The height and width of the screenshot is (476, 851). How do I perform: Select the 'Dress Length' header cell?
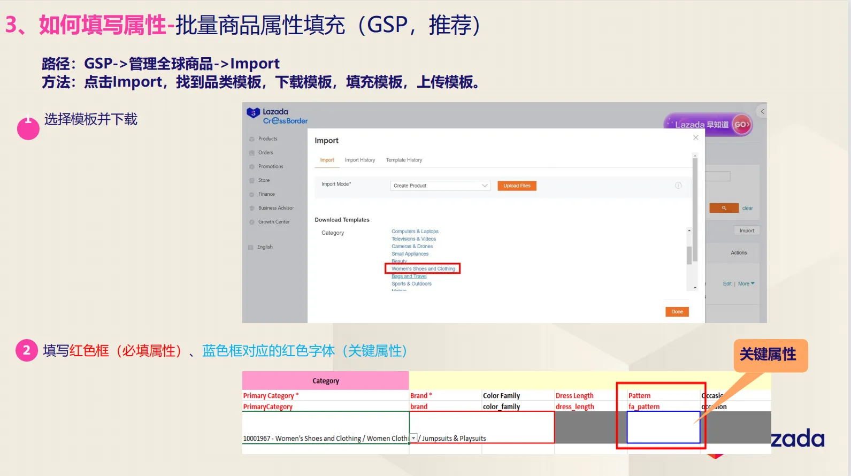click(591, 396)
